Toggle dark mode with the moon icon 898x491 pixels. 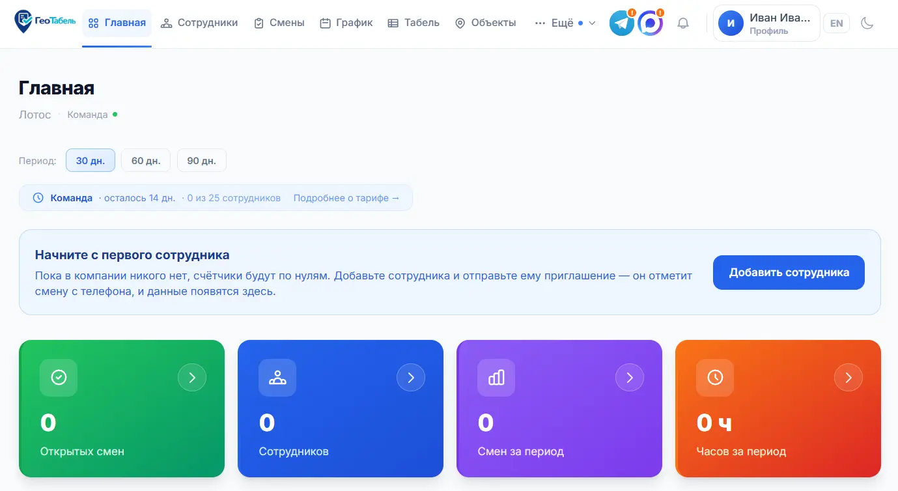(x=867, y=23)
